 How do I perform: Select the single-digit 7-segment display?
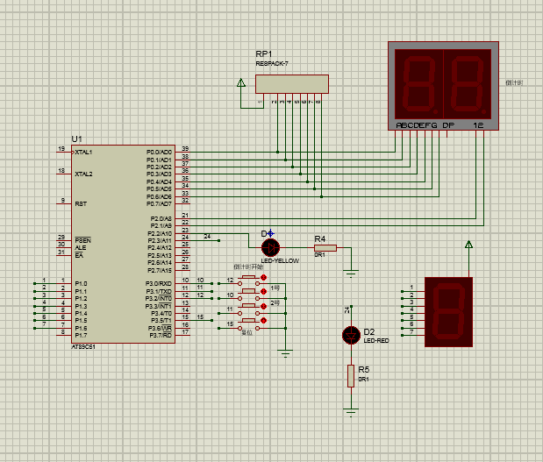click(x=448, y=312)
